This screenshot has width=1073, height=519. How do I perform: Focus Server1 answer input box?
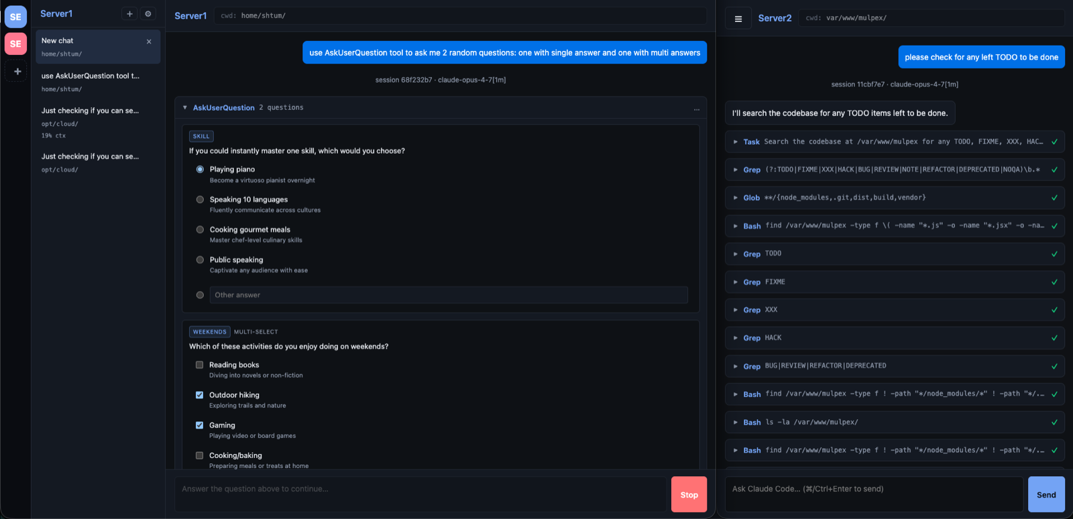[420, 495]
